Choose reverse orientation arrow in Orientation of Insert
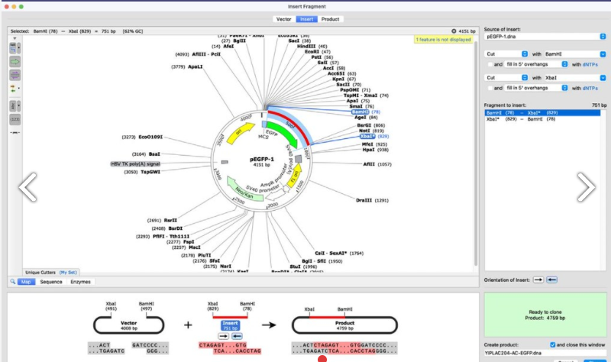The image size is (611, 362). 551,280
